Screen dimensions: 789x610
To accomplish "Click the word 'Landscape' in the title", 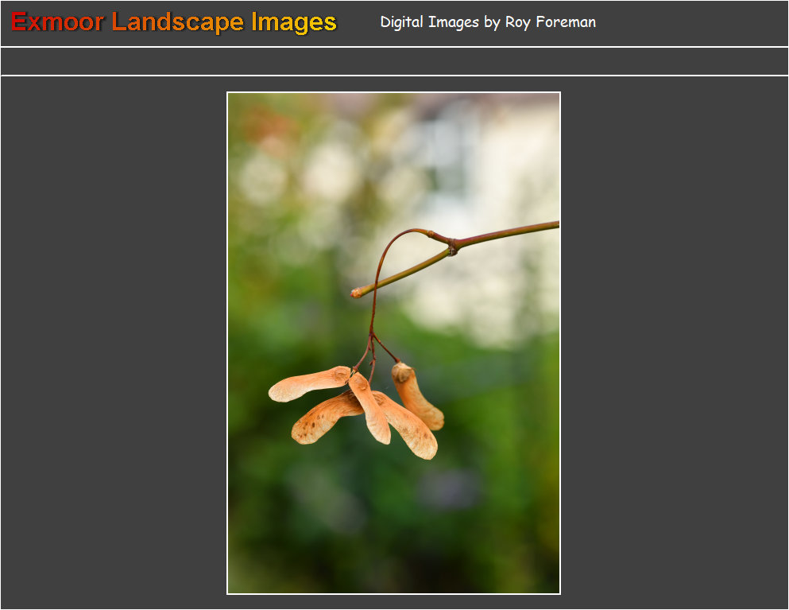I will pyautogui.click(x=177, y=22).
